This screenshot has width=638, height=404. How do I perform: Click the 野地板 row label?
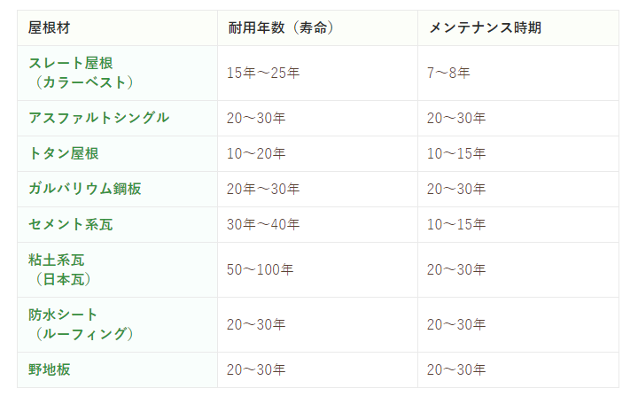(x=49, y=369)
